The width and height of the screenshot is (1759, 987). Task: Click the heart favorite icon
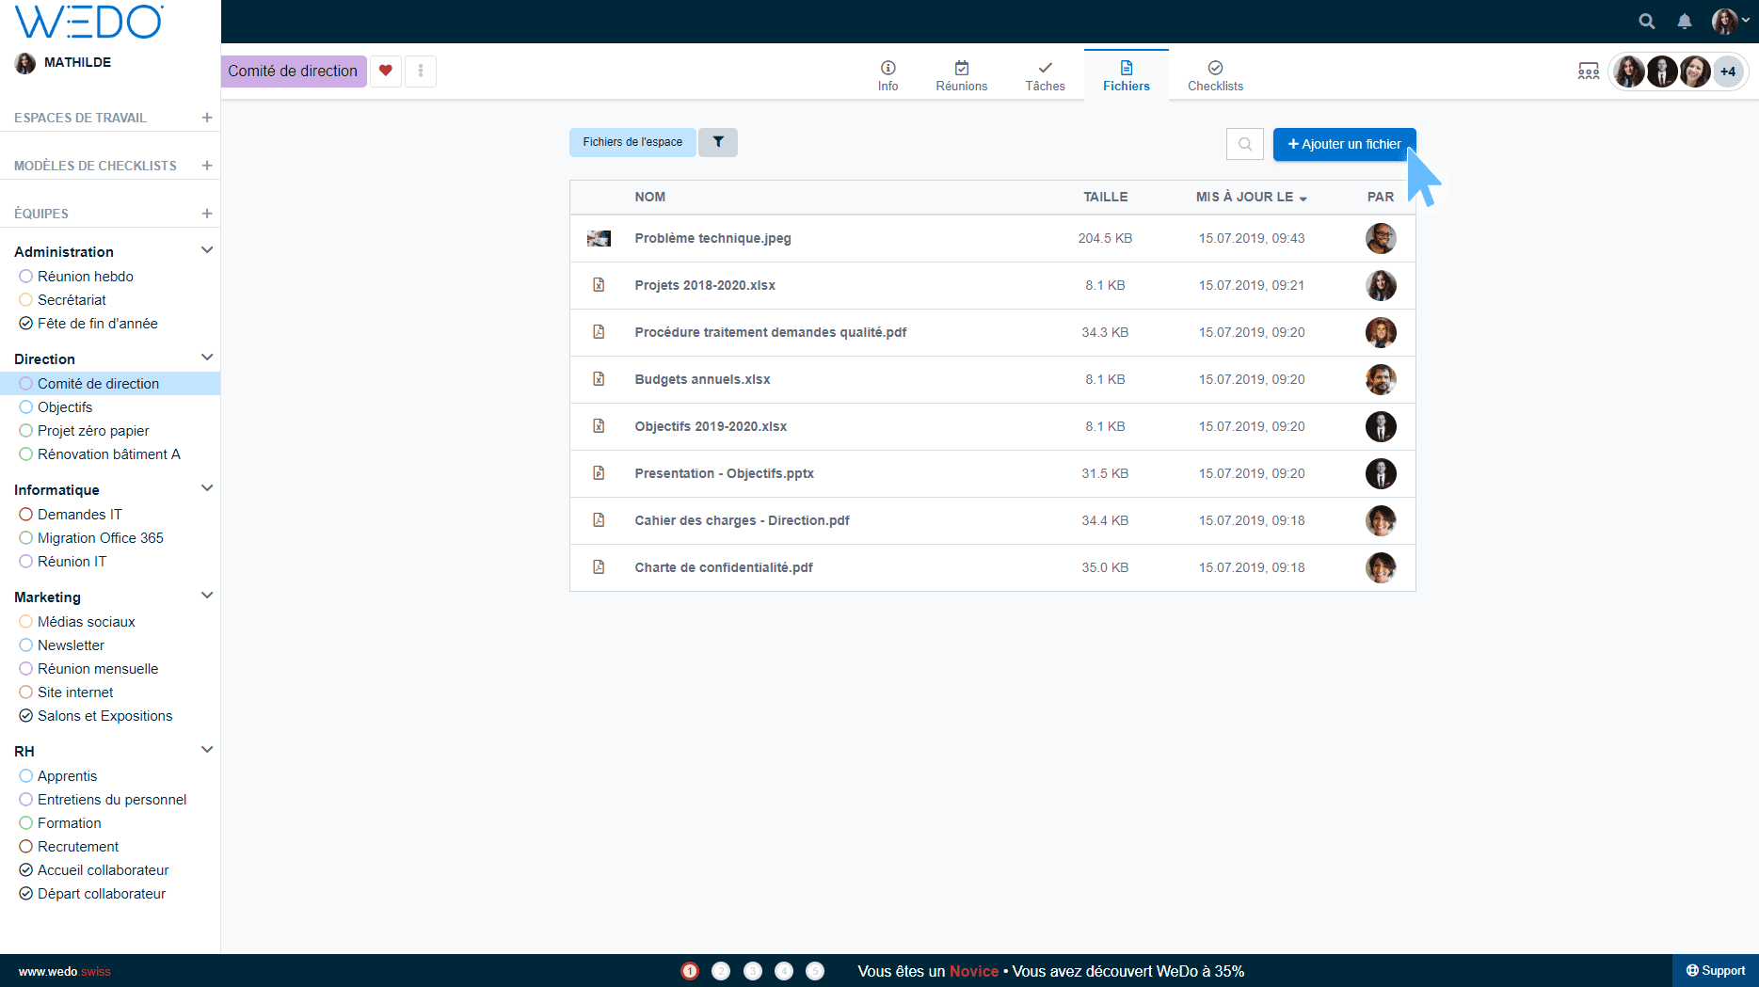[x=386, y=71]
